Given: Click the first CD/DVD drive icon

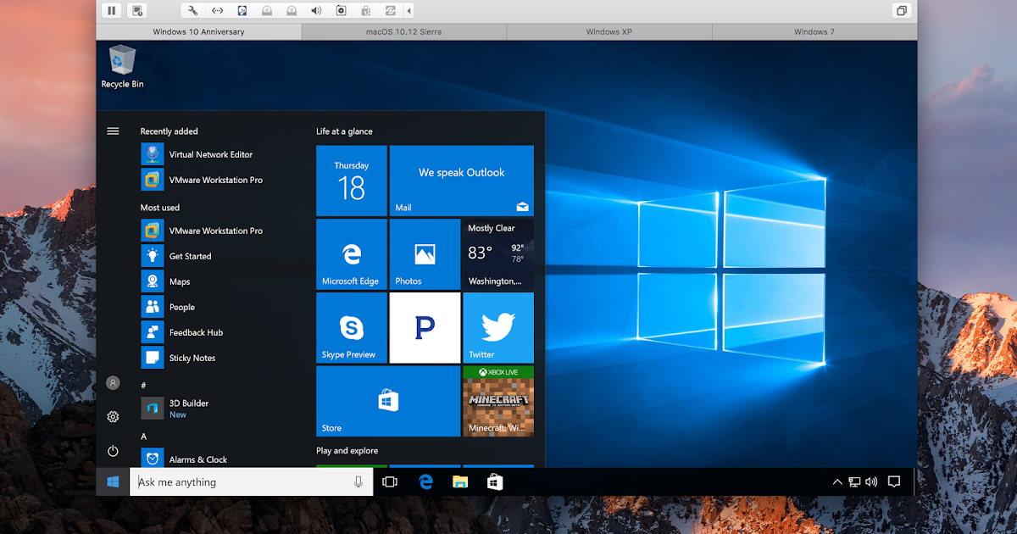Looking at the screenshot, I should [266, 11].
